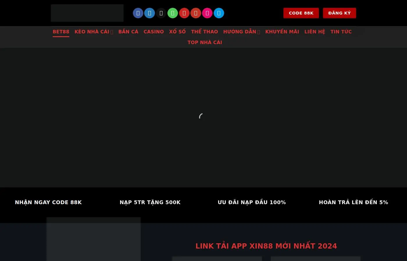The height and width of the screenshot is (261, 407).
Task: Click the ĐĂNG KÝ button
Action: pos(340,13)
